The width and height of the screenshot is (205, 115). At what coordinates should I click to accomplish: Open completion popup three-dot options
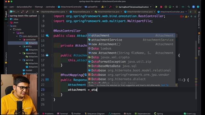click(176, 85)
